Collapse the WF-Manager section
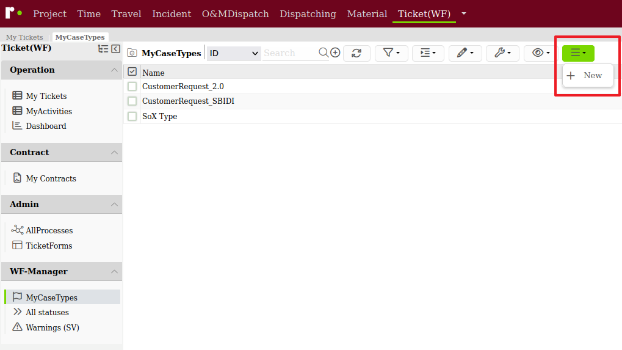Screen dimensions: 622x350 [114, 271]
